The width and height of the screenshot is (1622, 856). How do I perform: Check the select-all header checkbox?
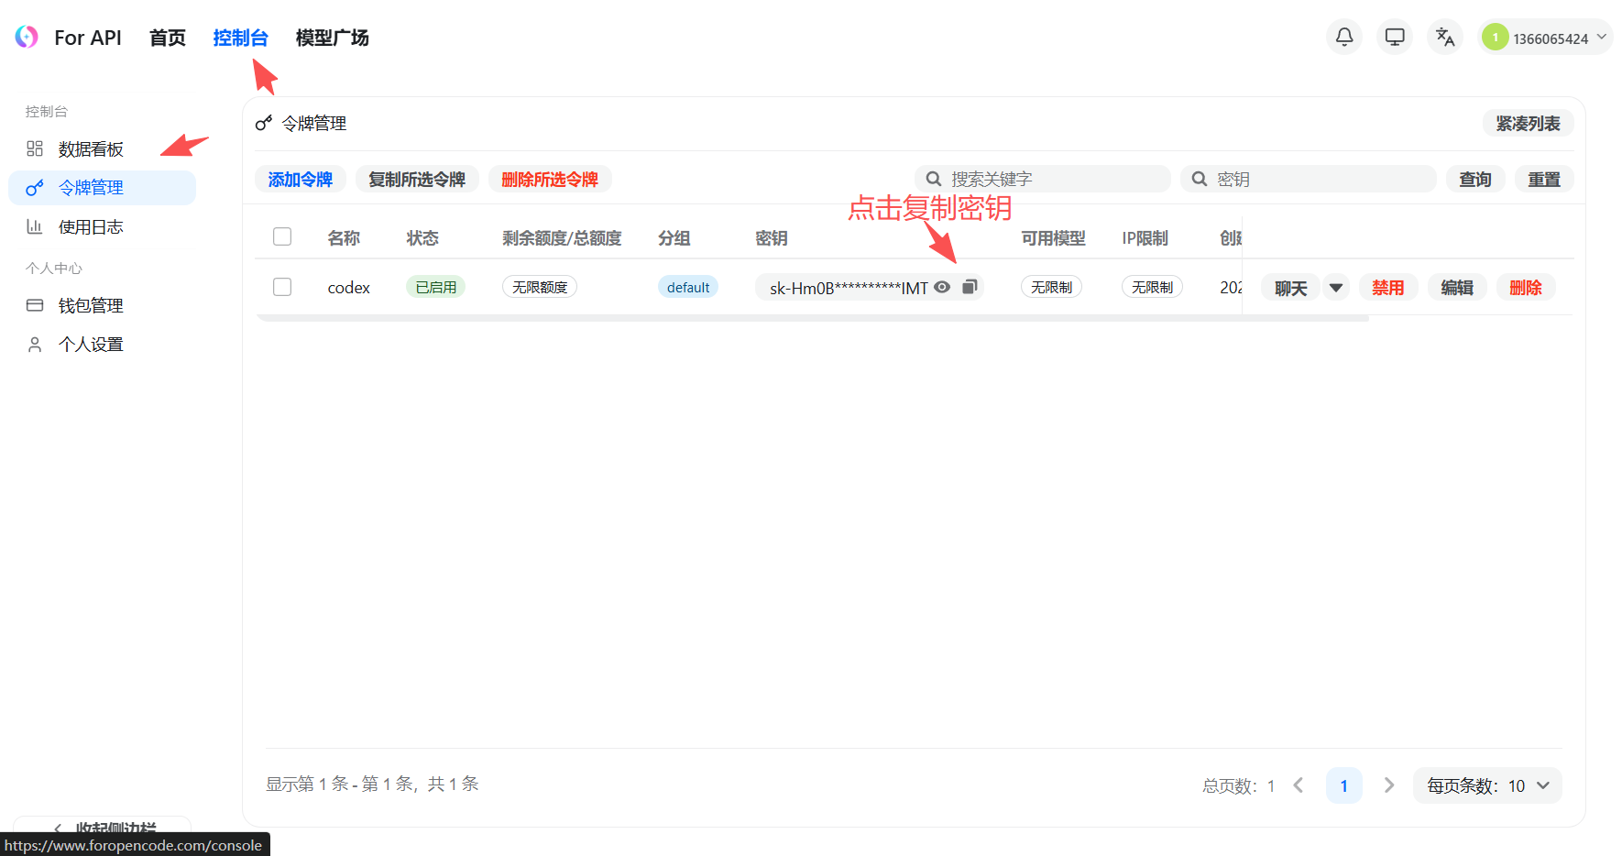tap(282, 236)
